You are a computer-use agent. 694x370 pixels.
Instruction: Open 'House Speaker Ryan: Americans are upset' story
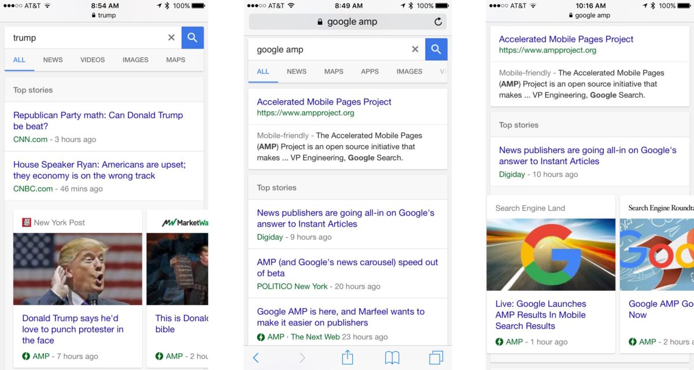(99, 170)
